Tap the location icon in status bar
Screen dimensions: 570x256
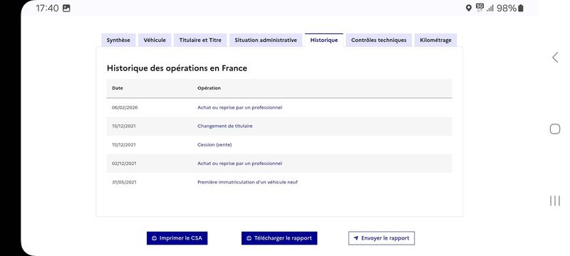(x=469, y=8)
